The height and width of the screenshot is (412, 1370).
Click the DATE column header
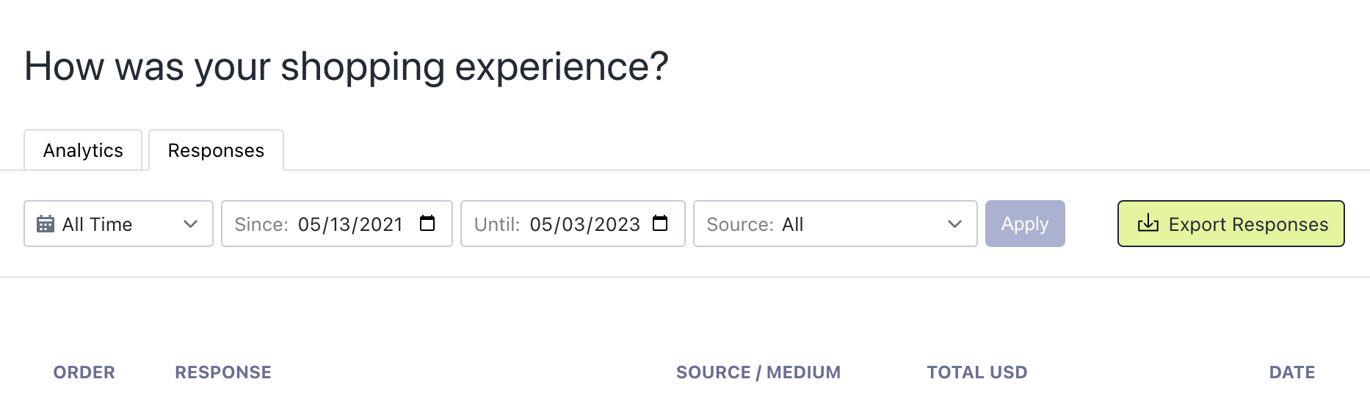point(1292,372)
